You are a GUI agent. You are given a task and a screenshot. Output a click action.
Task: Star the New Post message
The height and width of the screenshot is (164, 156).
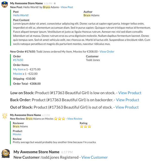click(x=55, y=4)
